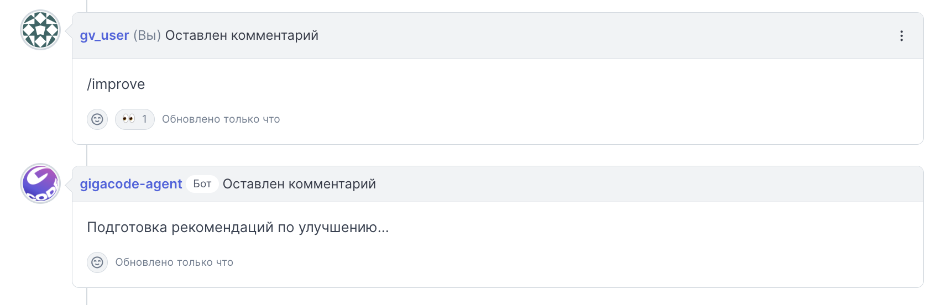Click Оставлен комментарий label in gv_user's header

[x=242, y=35]
